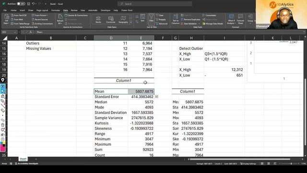Open the Data Validation dropdown arrow
Viewport: 307px width, 173px height.
tap(199, 24)
